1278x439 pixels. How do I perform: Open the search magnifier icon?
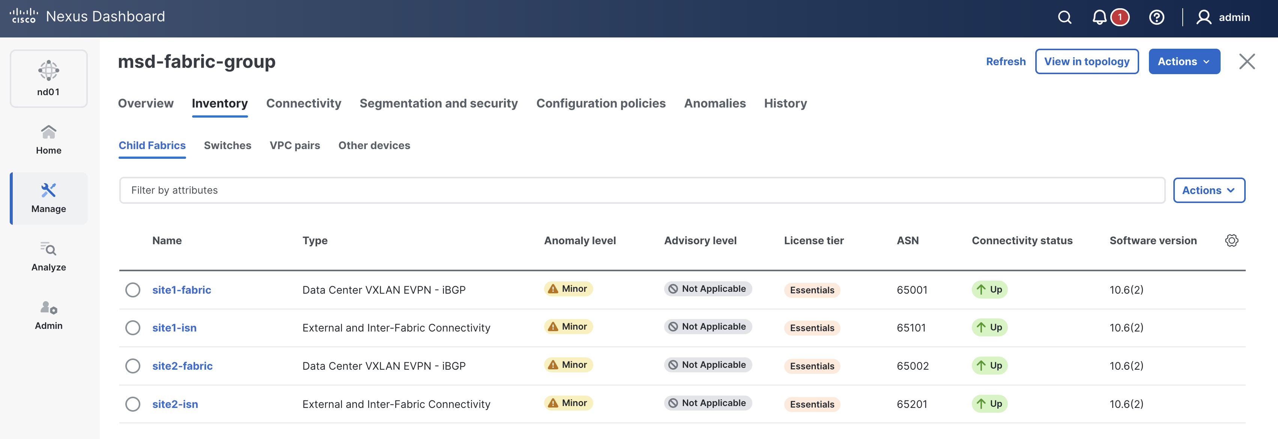pos(1064,17)
